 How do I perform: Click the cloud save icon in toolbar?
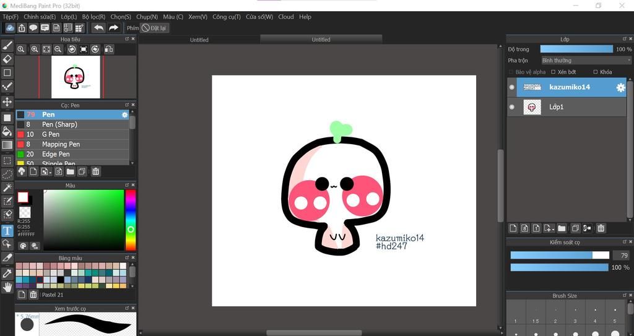pos(10,28)
